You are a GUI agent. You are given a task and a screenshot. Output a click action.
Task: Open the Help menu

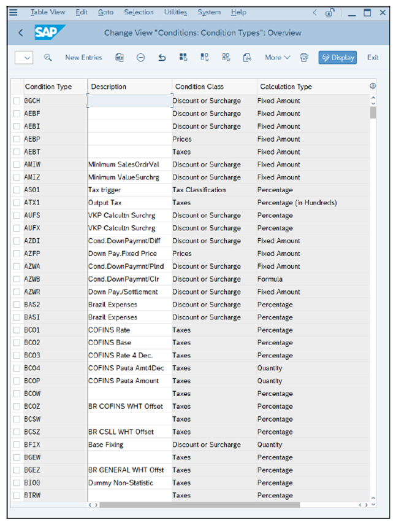[x=238, y=12]
